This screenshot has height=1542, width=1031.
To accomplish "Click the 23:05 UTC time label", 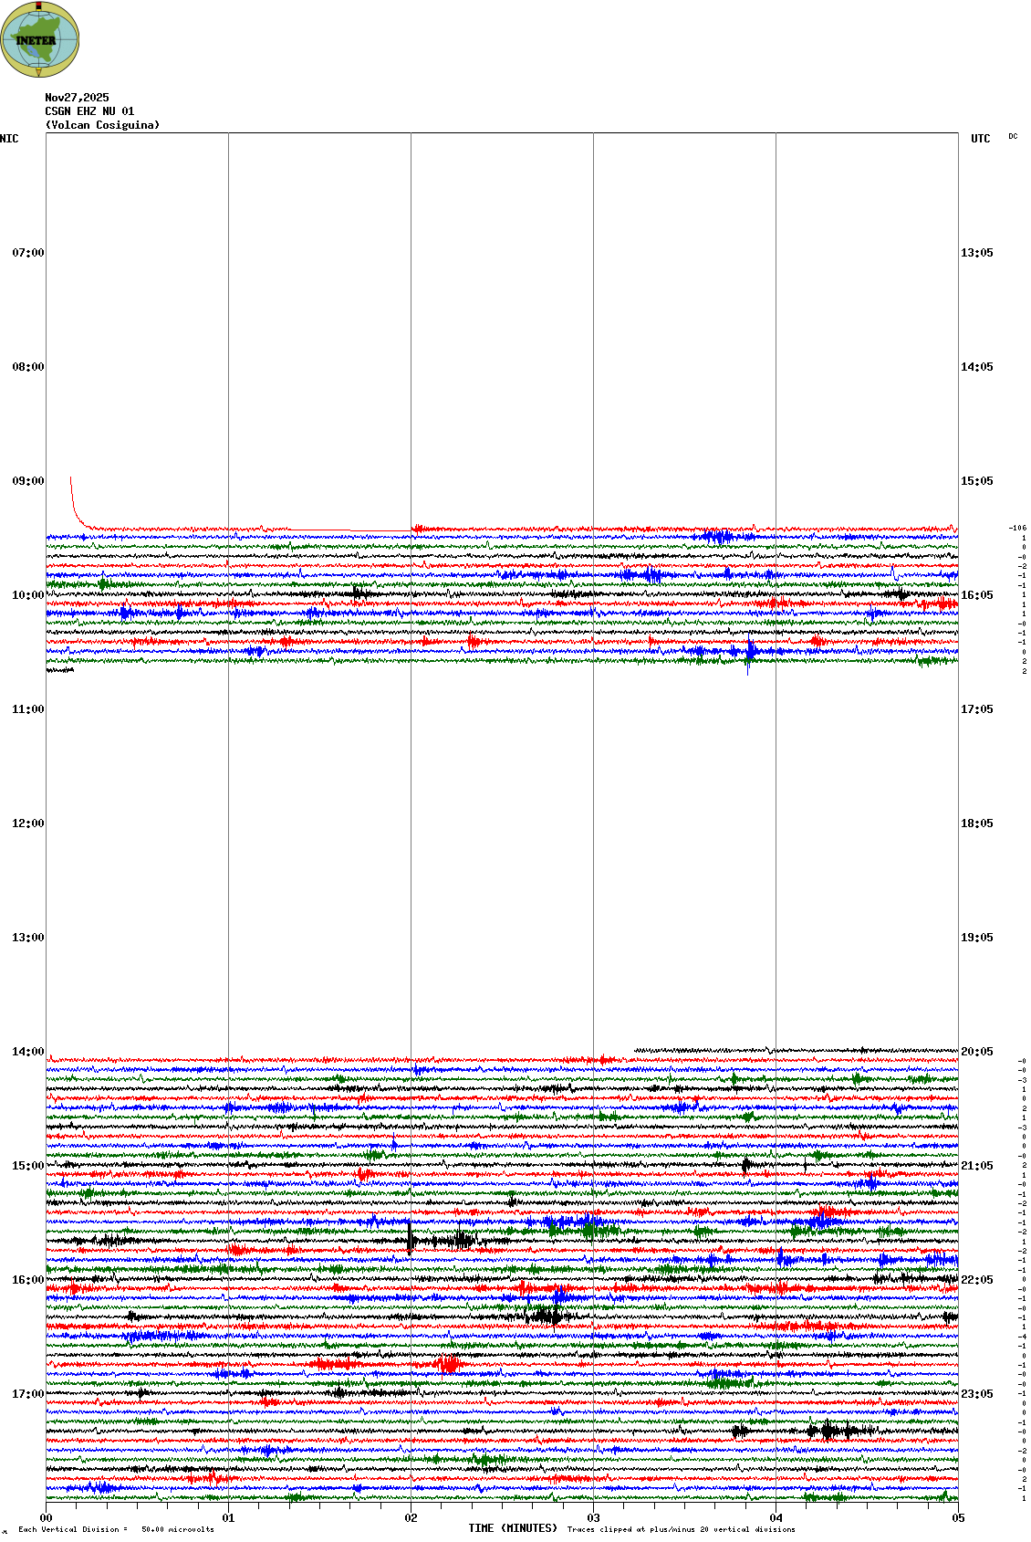I will coord(976,1394).
